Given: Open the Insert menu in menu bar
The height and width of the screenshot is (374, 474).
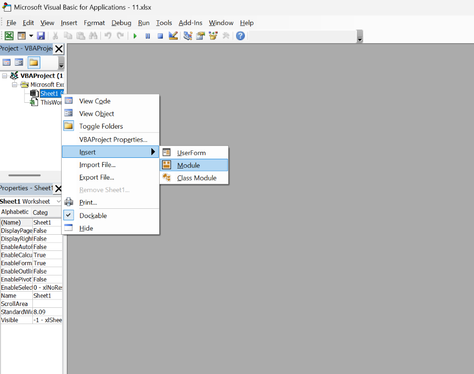Looking at the screenshot, I should (69, 23).
